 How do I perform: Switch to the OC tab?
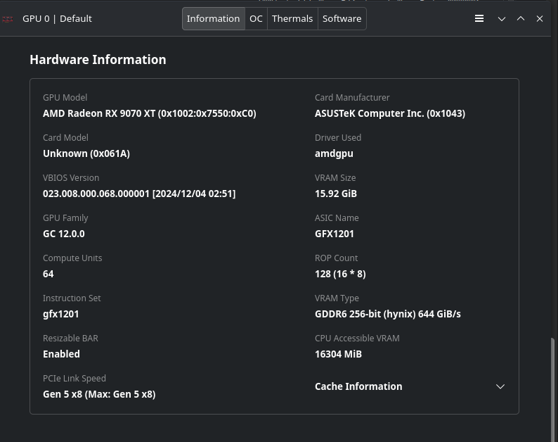pos(256,18)
